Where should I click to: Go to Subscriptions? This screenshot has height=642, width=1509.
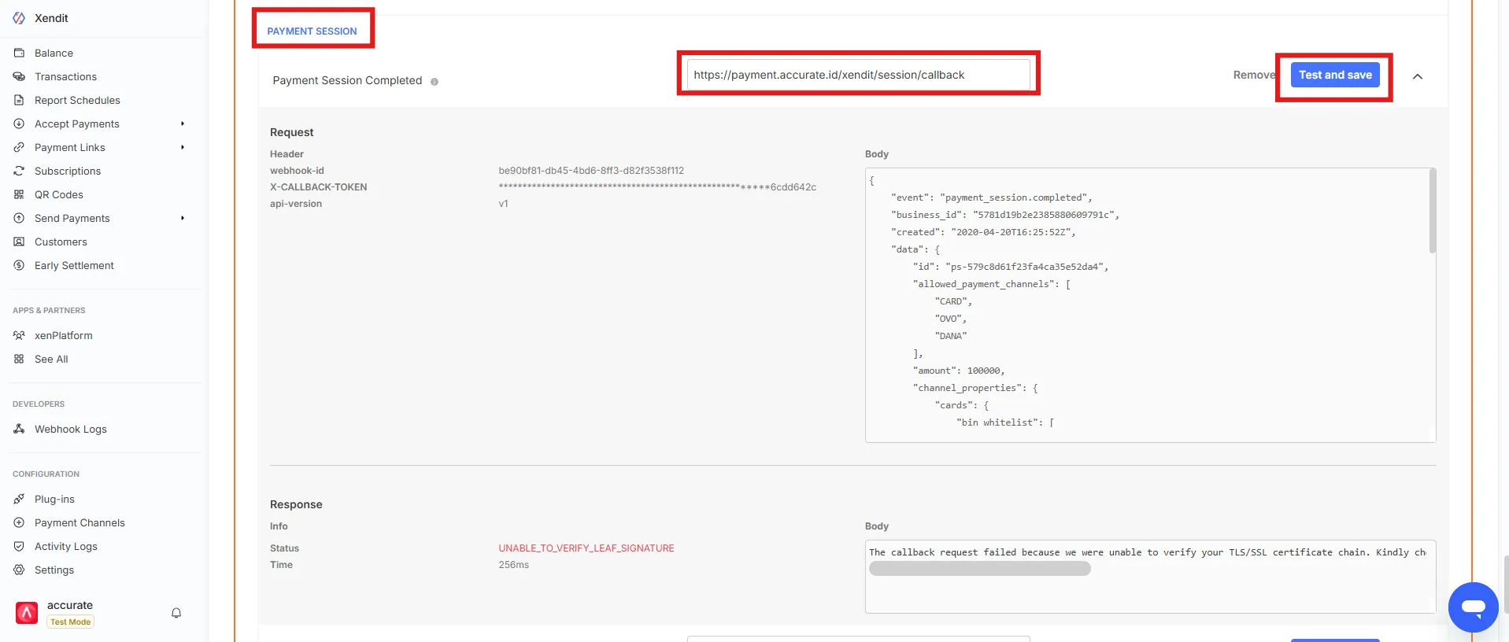click(x=68, y=171)
